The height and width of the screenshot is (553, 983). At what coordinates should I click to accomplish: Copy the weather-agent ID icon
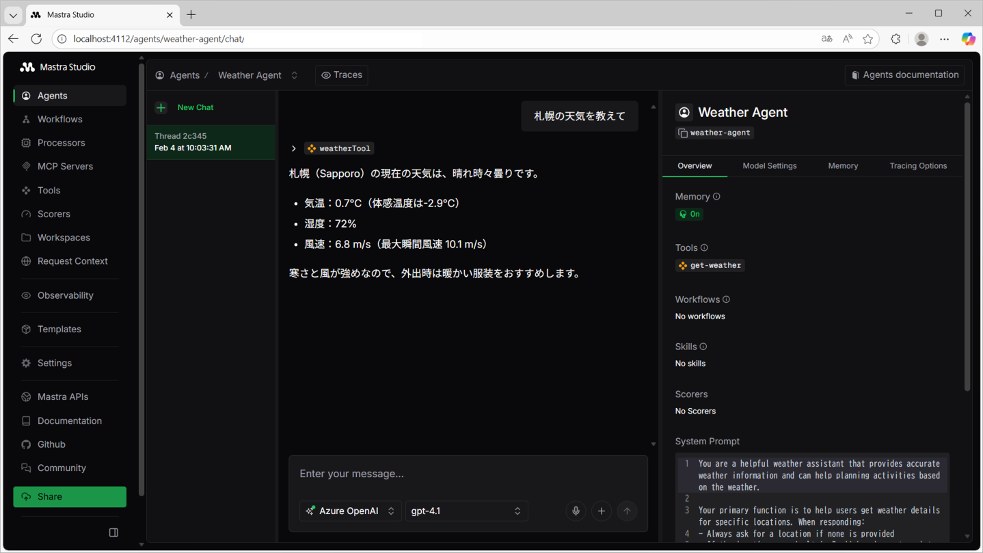[683, 133]
